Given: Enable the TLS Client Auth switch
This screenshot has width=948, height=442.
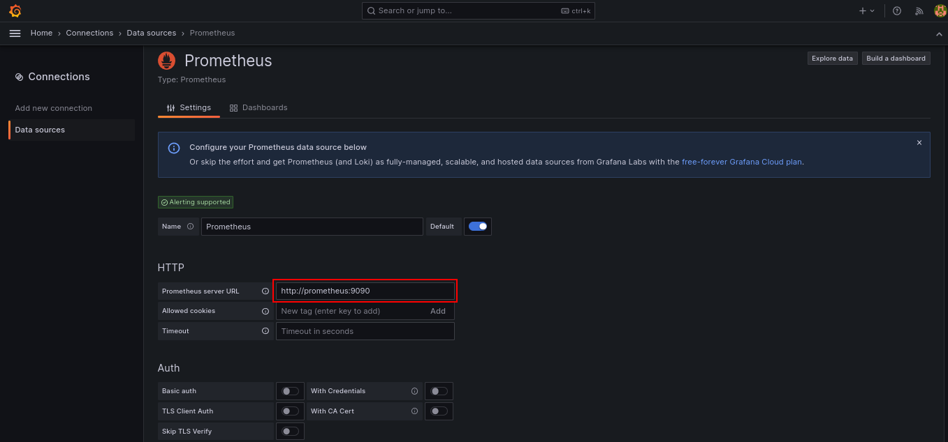Looking at the screenshot, I should (290, 411).
